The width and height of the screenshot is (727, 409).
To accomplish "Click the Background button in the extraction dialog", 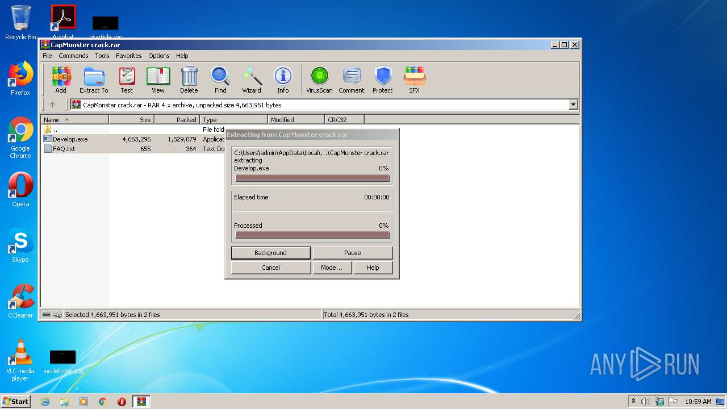I will pos(271,253).
